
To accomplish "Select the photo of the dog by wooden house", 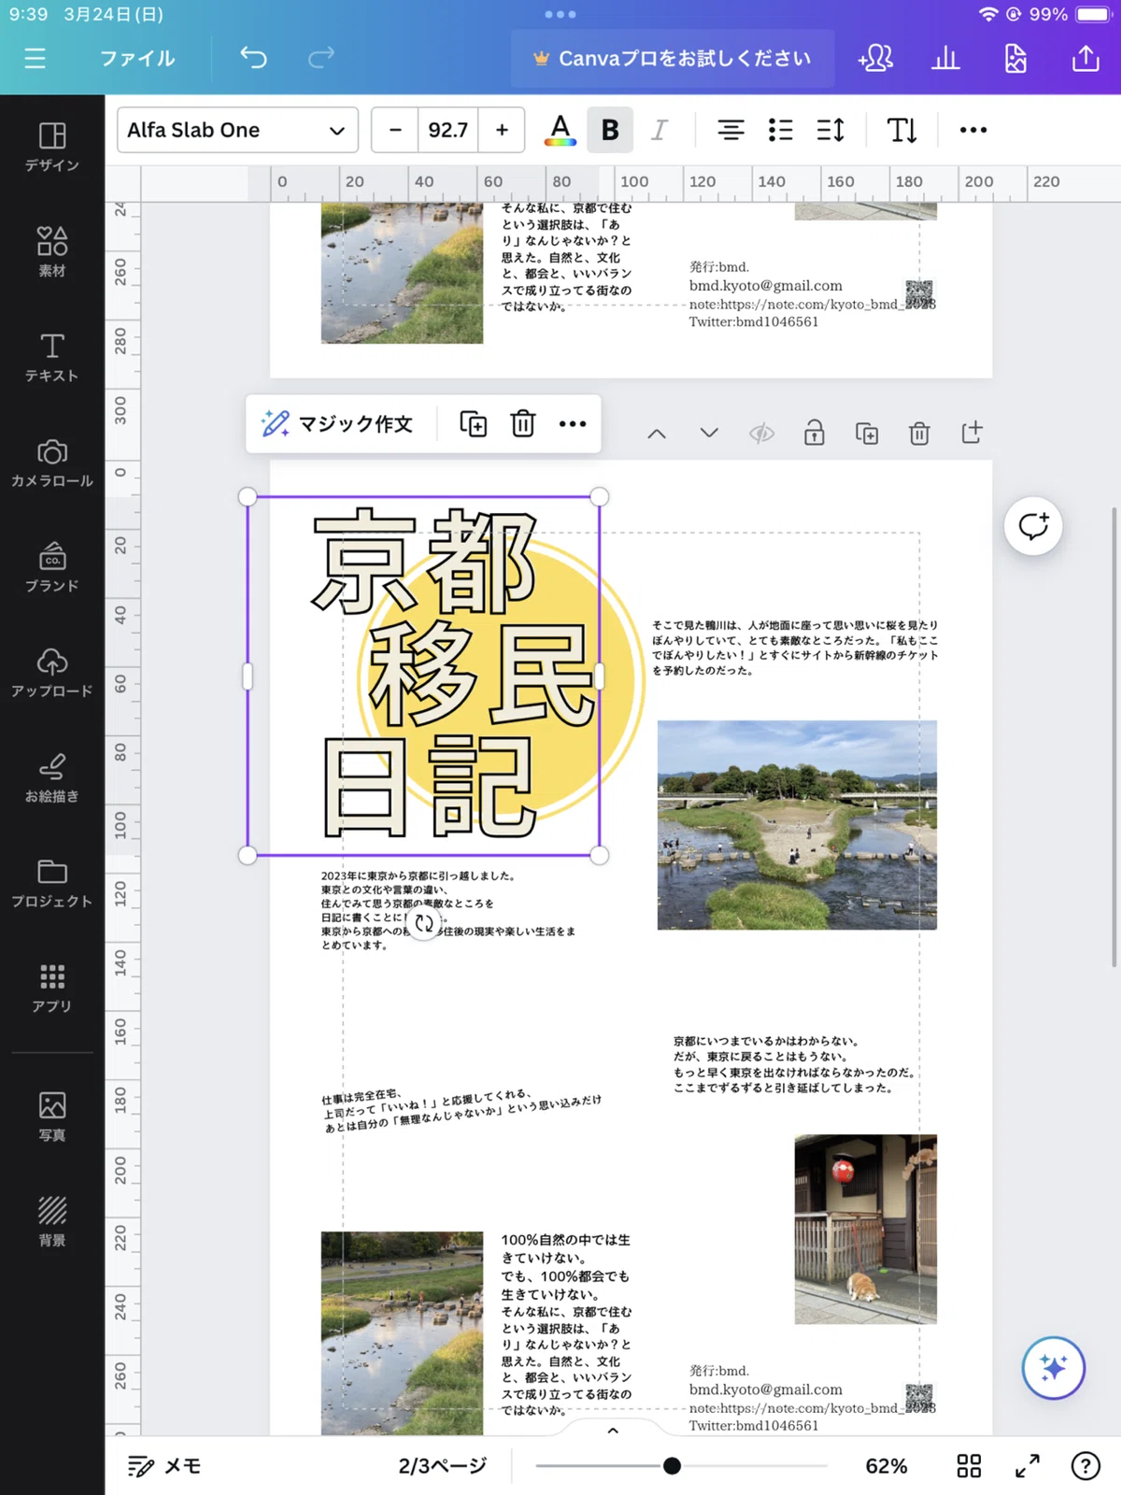I will (x=866, y=1229).
